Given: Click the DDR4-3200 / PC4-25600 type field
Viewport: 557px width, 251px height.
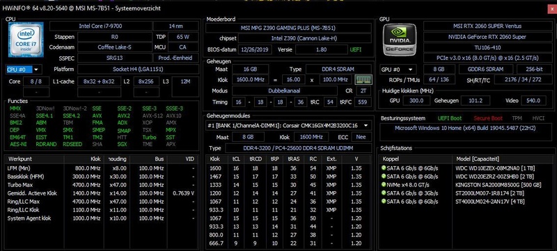Looking at the screenshot, I should click(298, 148).
